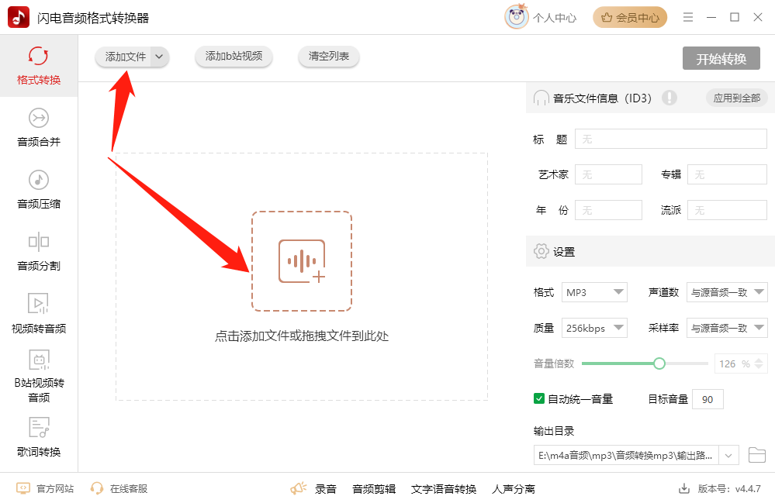775x503 pixels.
Task: Open the 质量 256kbps dropdown
Action: (x=594, y=328)
